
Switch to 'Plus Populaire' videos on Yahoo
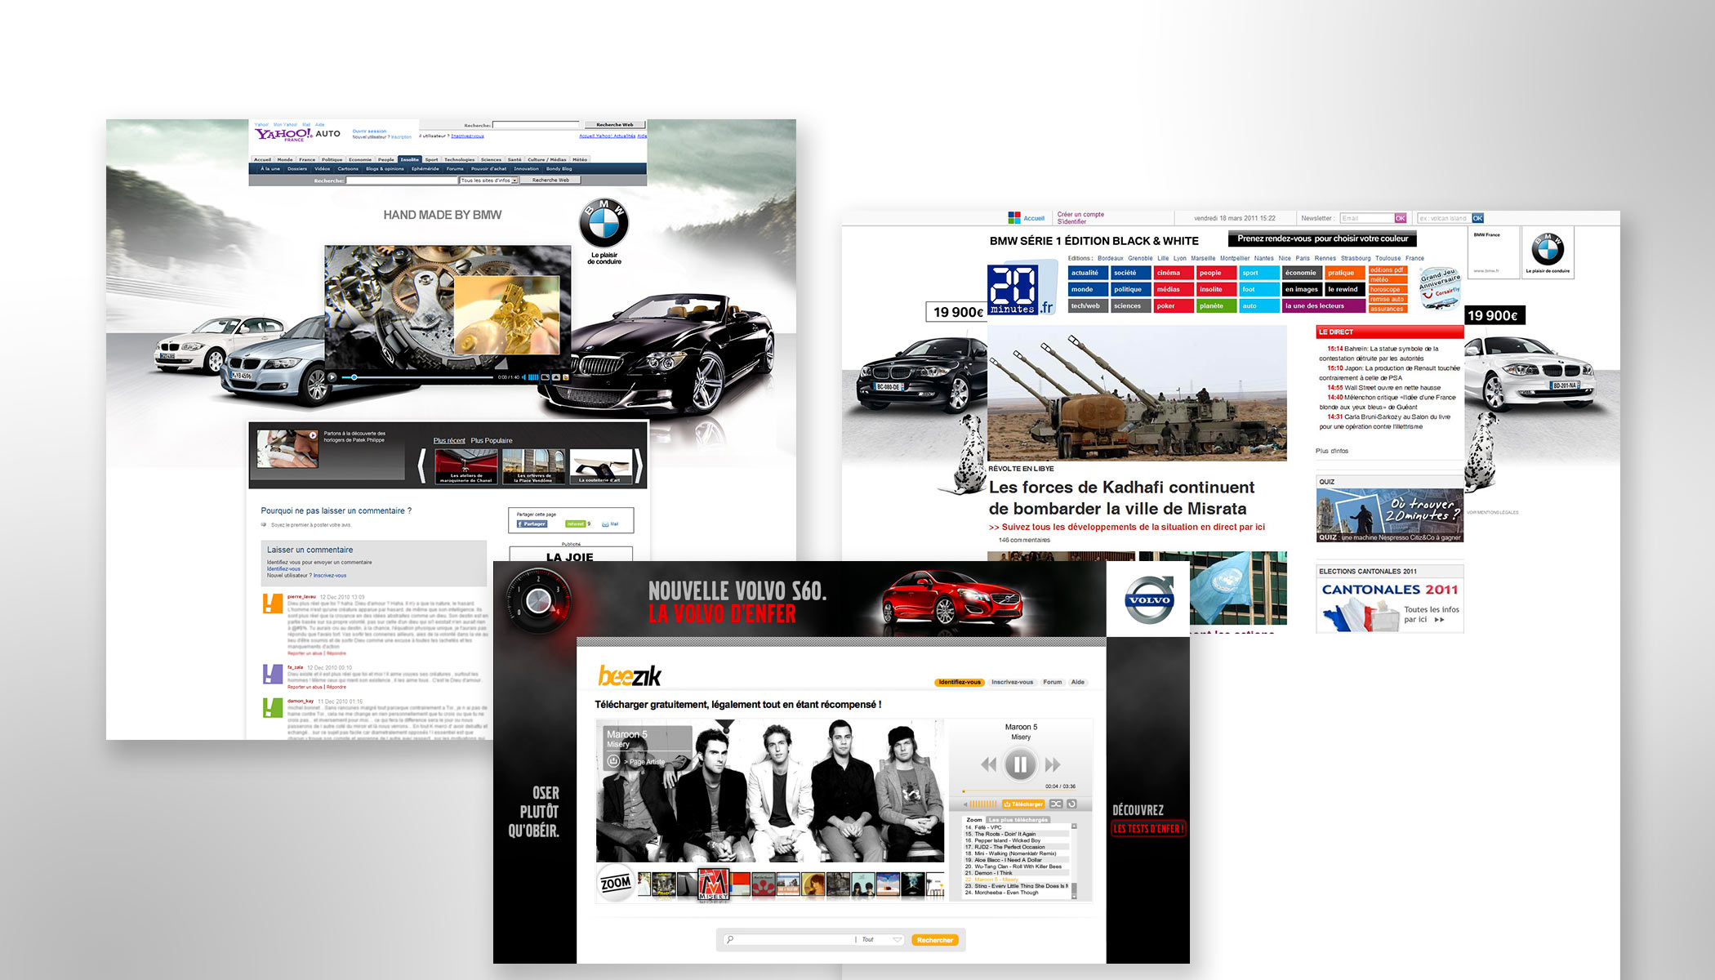492,440
